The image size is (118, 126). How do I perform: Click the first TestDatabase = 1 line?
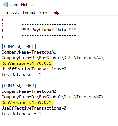(21, 74)
